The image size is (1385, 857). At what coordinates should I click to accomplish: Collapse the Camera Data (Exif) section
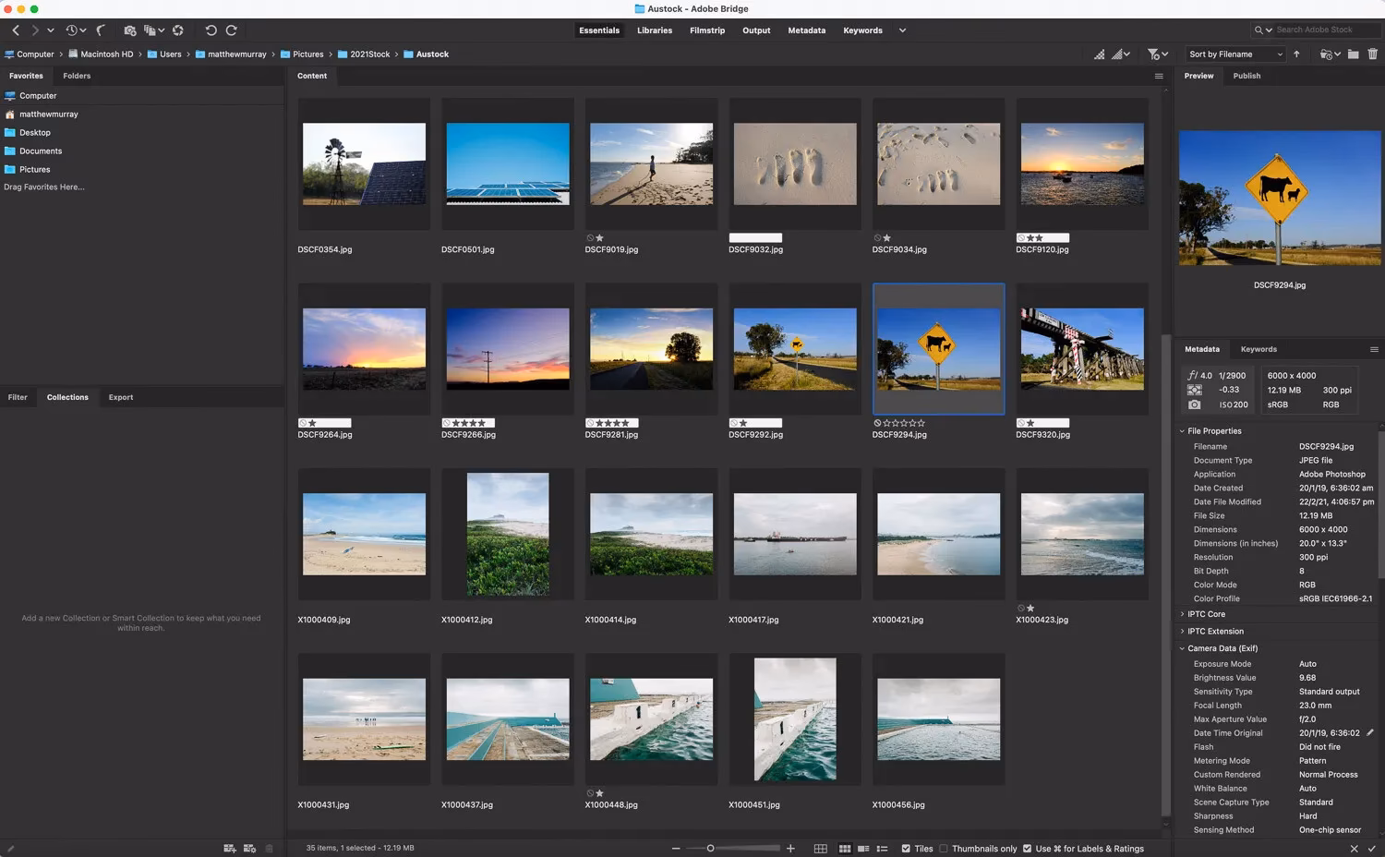[x=1183, y=648]
